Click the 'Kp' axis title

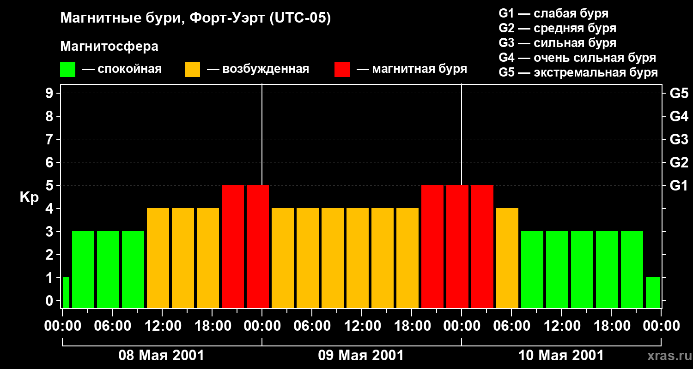(x=29, y=198)
